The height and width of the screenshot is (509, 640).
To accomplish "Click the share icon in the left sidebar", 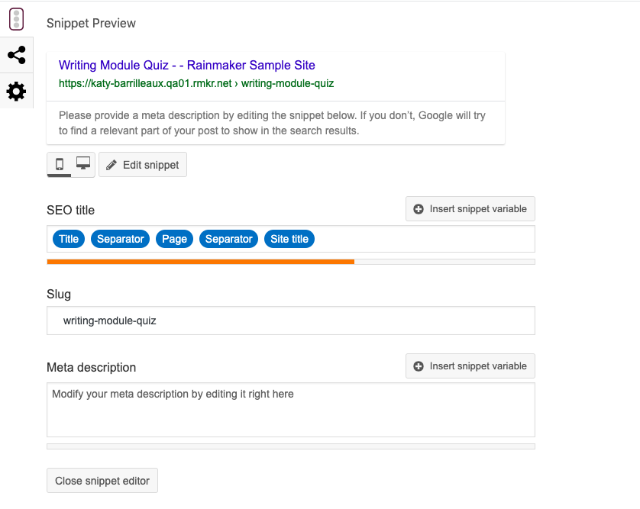I will click(x=17, y=55).
